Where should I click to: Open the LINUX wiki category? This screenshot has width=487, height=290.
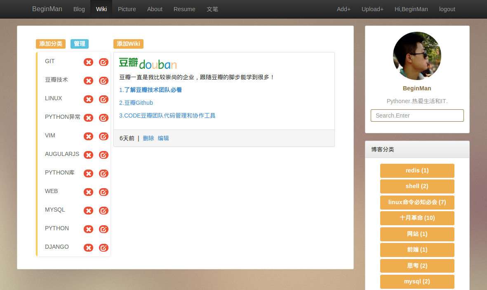click(x=54, y=98)
